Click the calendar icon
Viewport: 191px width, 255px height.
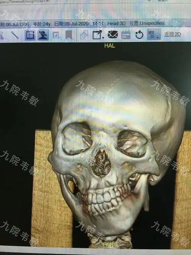tap(126, 35)
